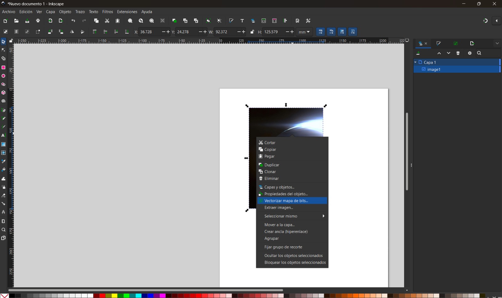
Task: Select the Text tool in the toolbox
Action: pyautogui.click(x=3, y=135)
